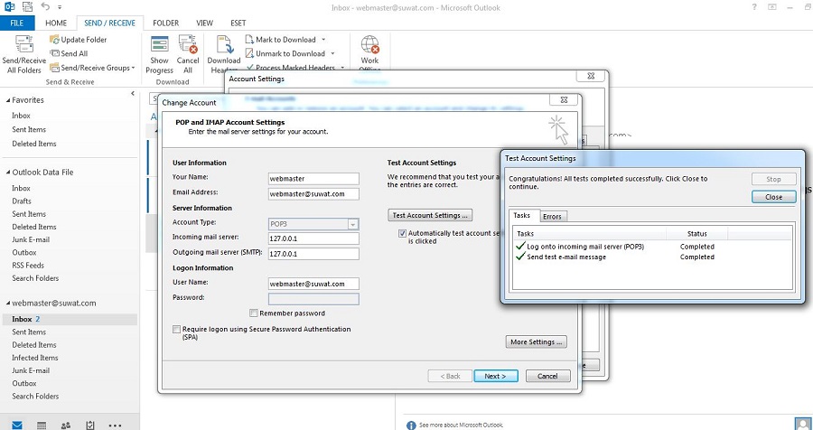Open the ESET ribbon tab
The height and width of the screenshot is (430, 813).
[238, 23]
